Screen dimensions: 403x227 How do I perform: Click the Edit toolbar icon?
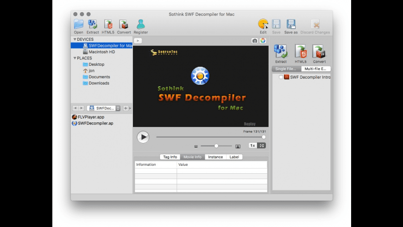(263, 26)
